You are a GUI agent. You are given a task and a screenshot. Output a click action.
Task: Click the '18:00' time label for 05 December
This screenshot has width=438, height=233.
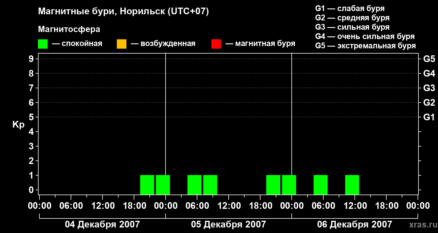(x=260, y=206)
